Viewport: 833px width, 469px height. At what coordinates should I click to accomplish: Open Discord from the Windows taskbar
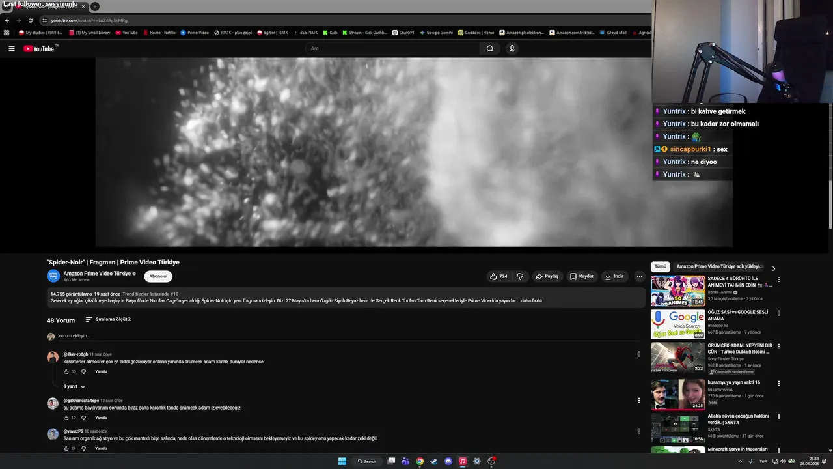click(448, 461)
